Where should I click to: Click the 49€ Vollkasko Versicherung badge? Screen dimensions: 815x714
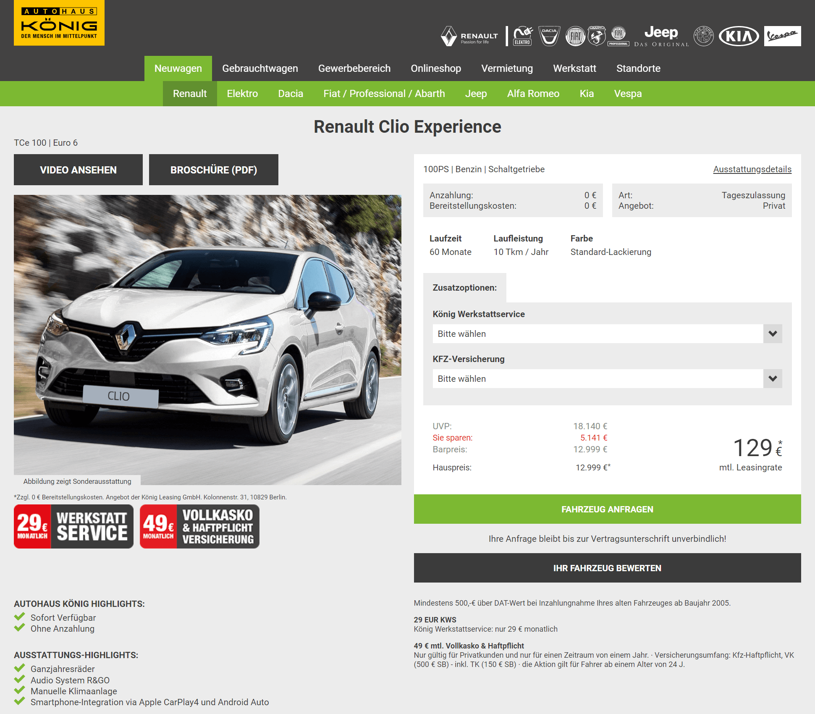pos(199,526)
